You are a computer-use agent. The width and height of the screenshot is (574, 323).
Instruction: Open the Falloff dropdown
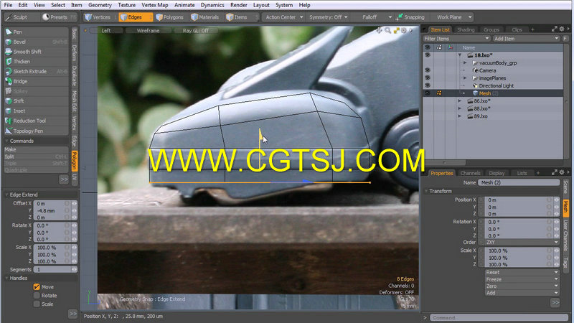pyautogui.click(x=373, y=17)
